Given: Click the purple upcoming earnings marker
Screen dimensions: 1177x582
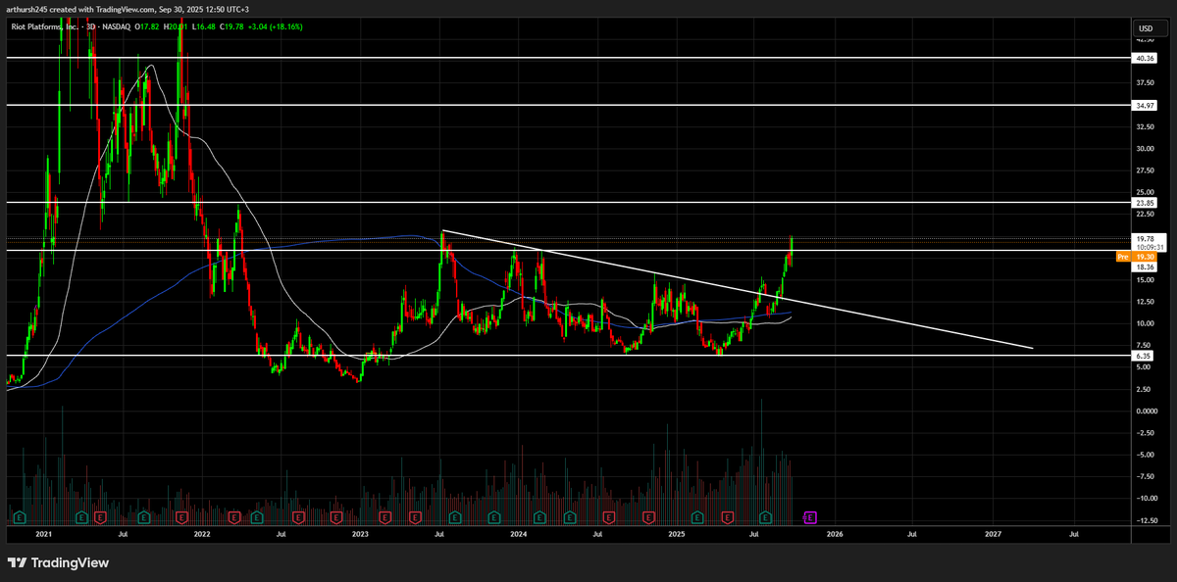Looking at the screenshot, I should click(809, 515).
